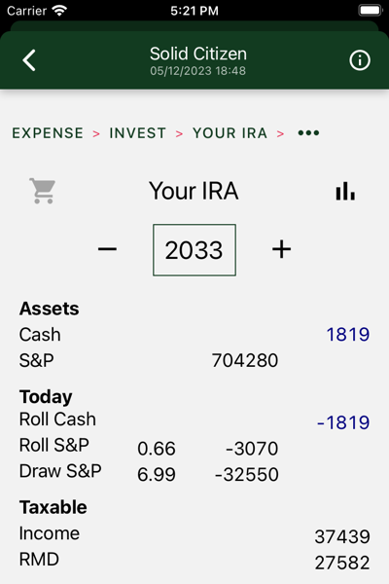The image size is (389, 584).
Task: Tap the back chevron in header
Action: click(x=29, y=60)
